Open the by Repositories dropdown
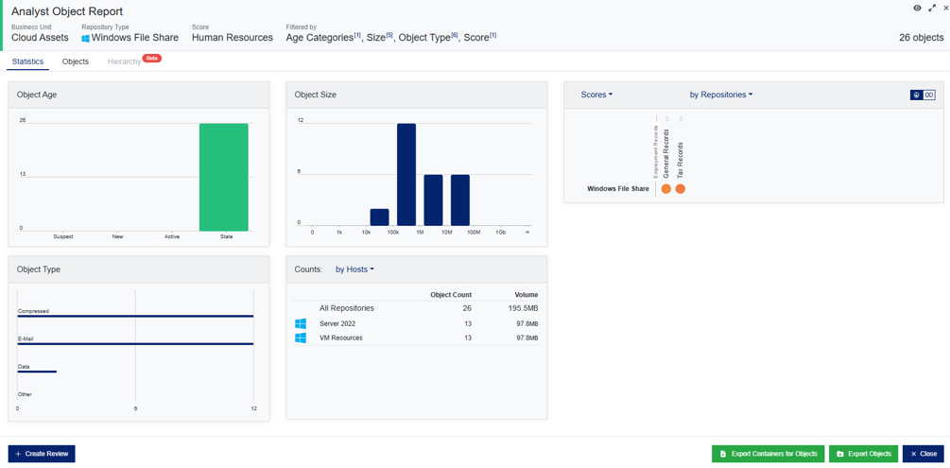The image size is (950, 468). coord(721,95)
